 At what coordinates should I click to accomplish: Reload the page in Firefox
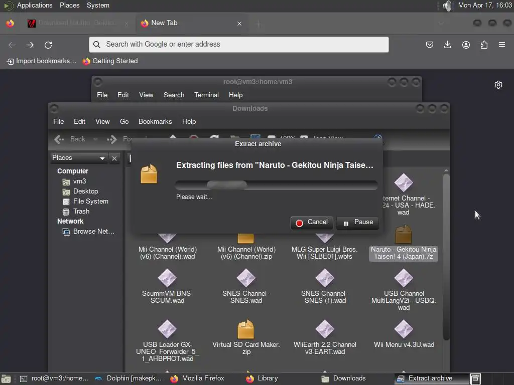48,45
